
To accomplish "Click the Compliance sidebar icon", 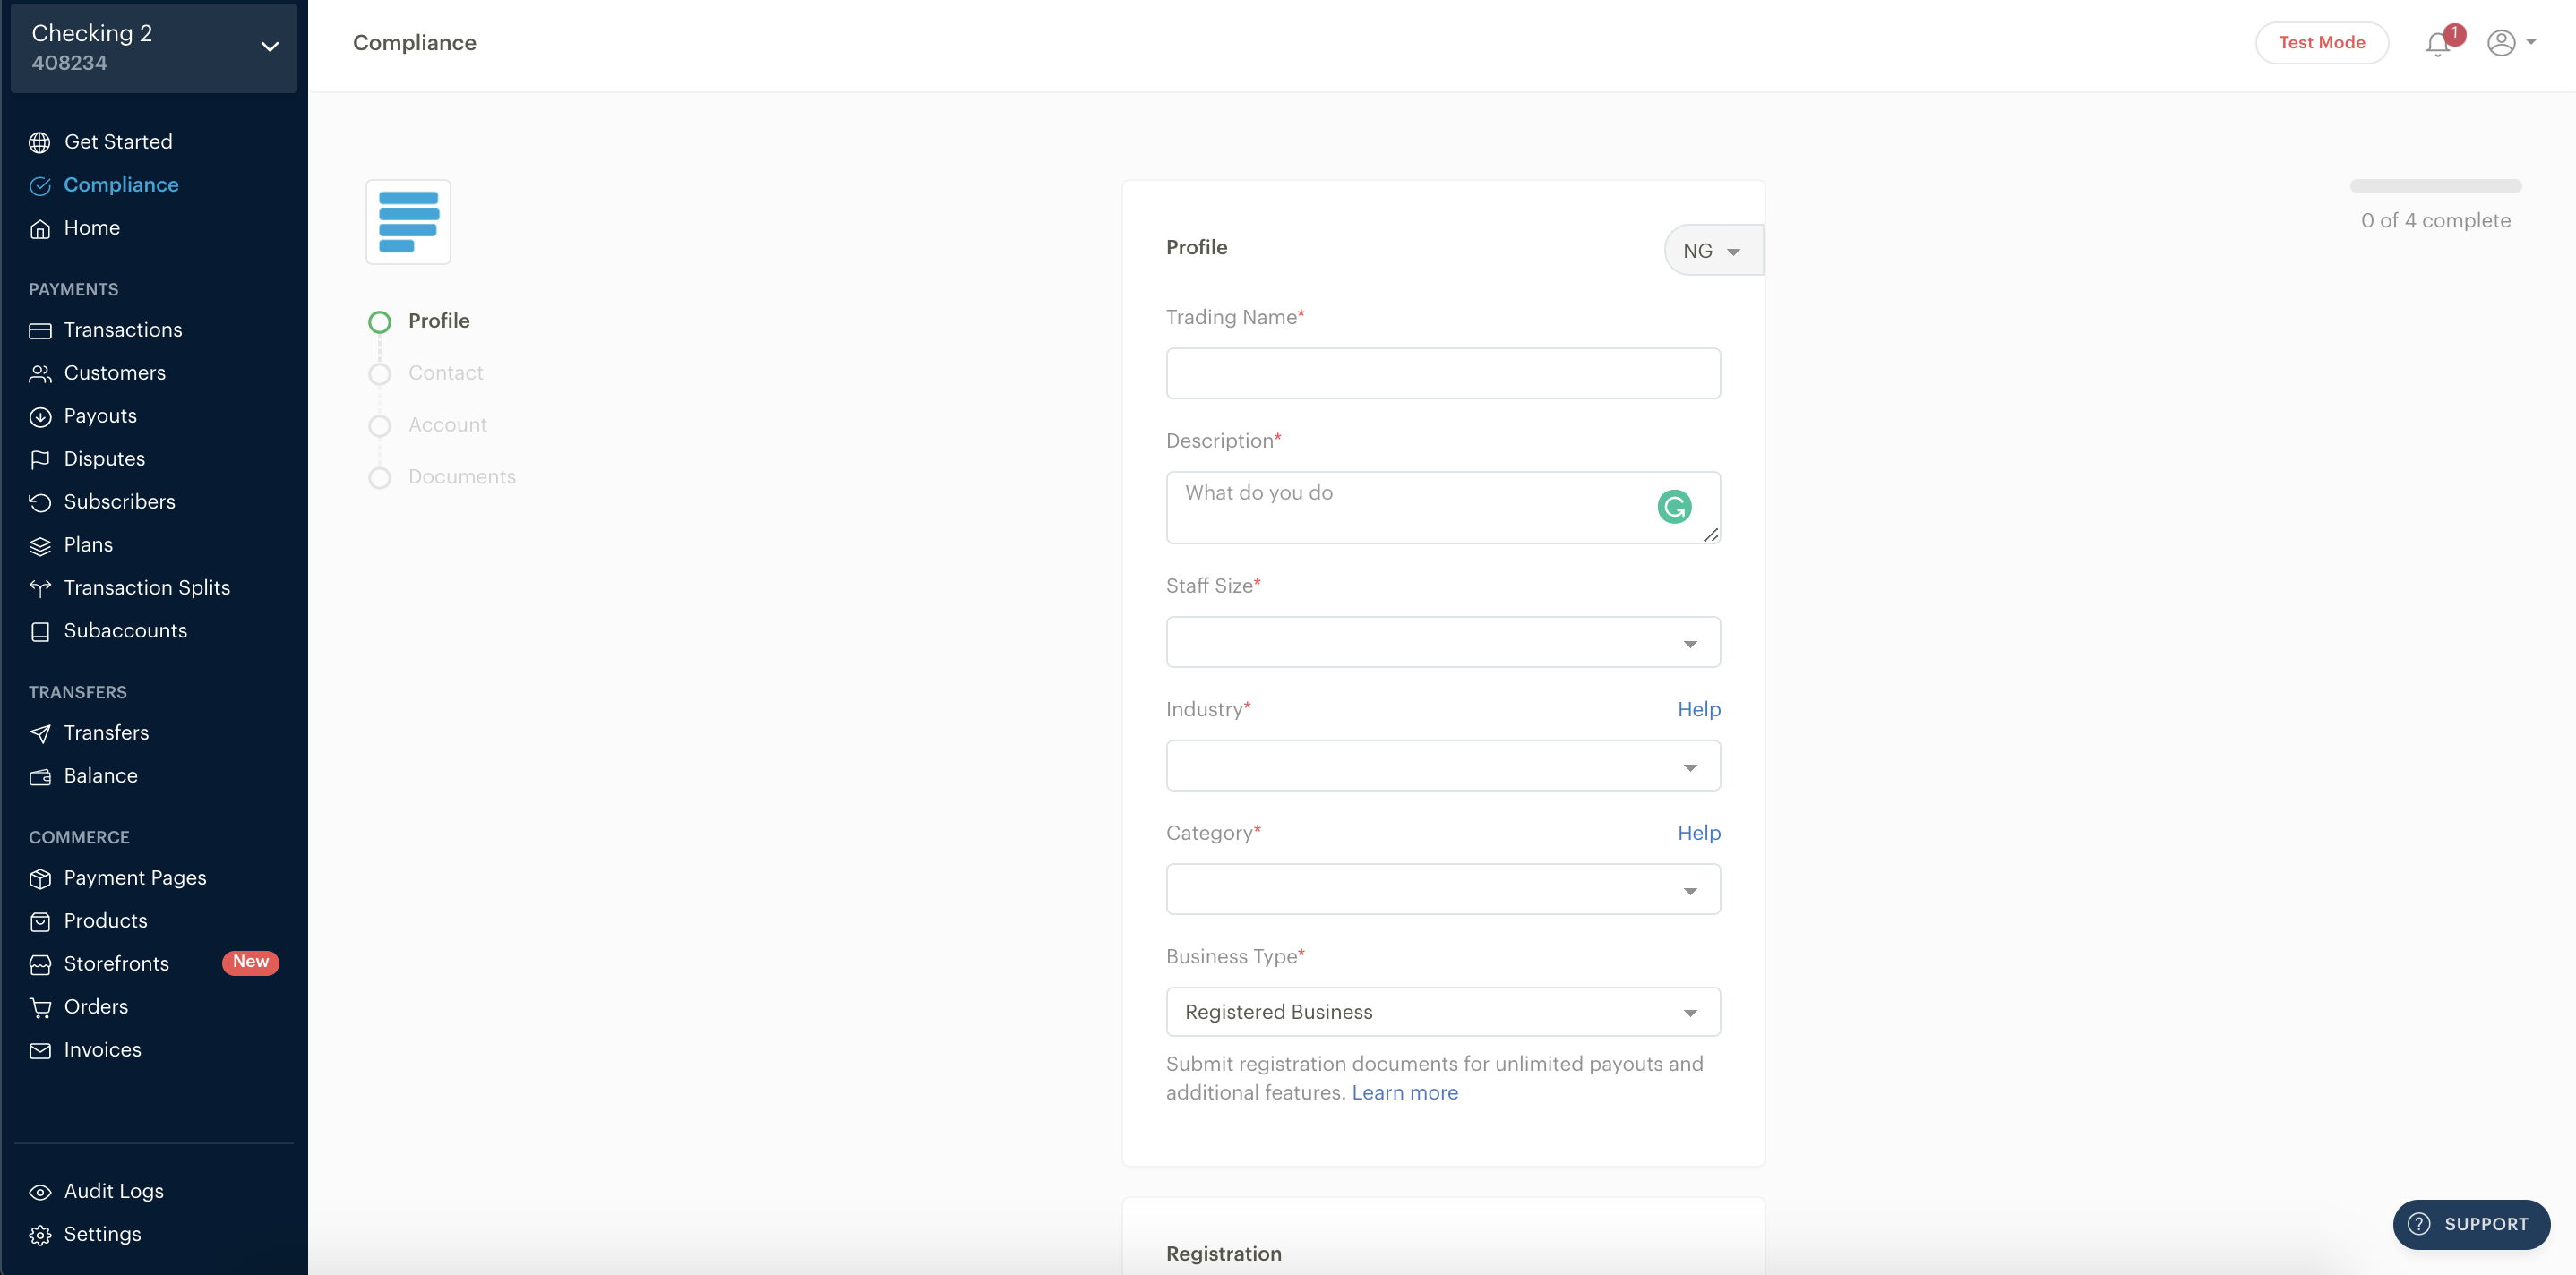I will pos(38,184).
